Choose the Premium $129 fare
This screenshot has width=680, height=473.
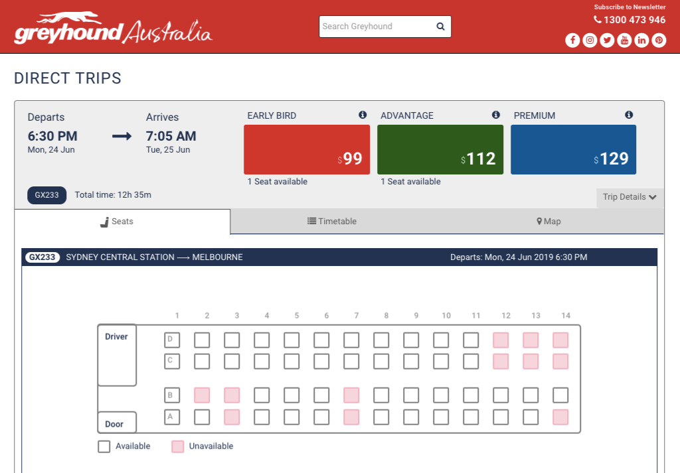(x=573, y=149)
